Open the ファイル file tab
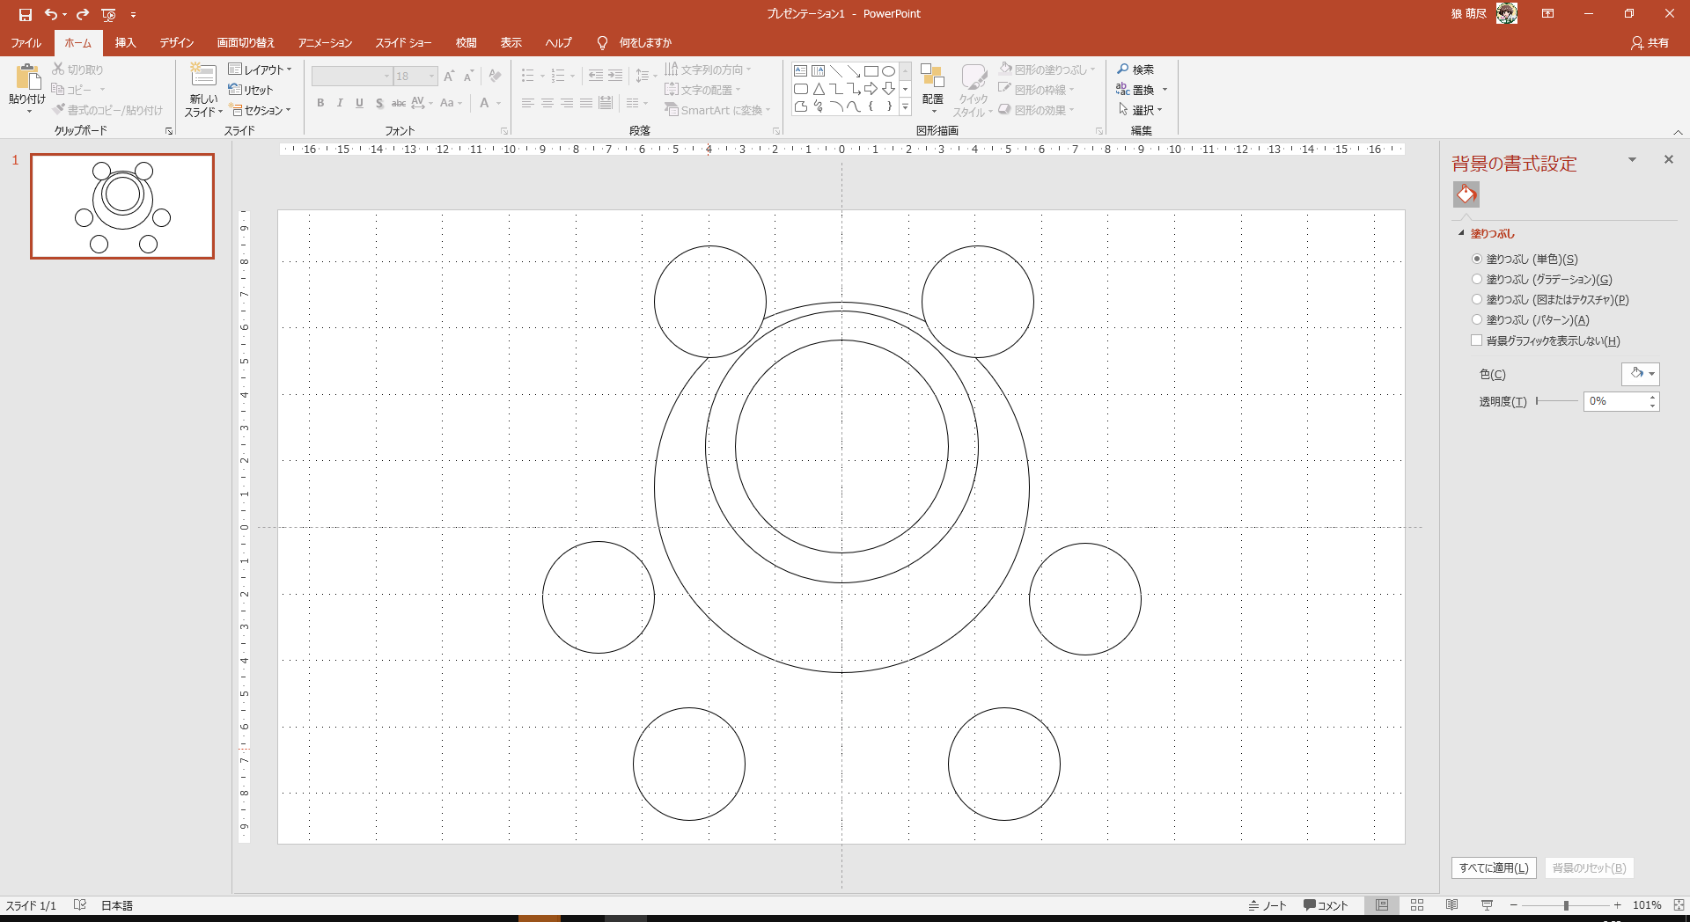 pos(26,43)
